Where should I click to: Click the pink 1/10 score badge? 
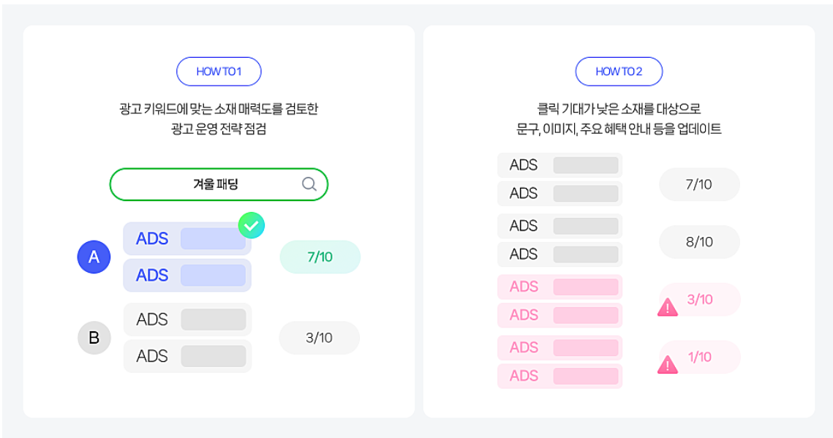tap(701, 357)
